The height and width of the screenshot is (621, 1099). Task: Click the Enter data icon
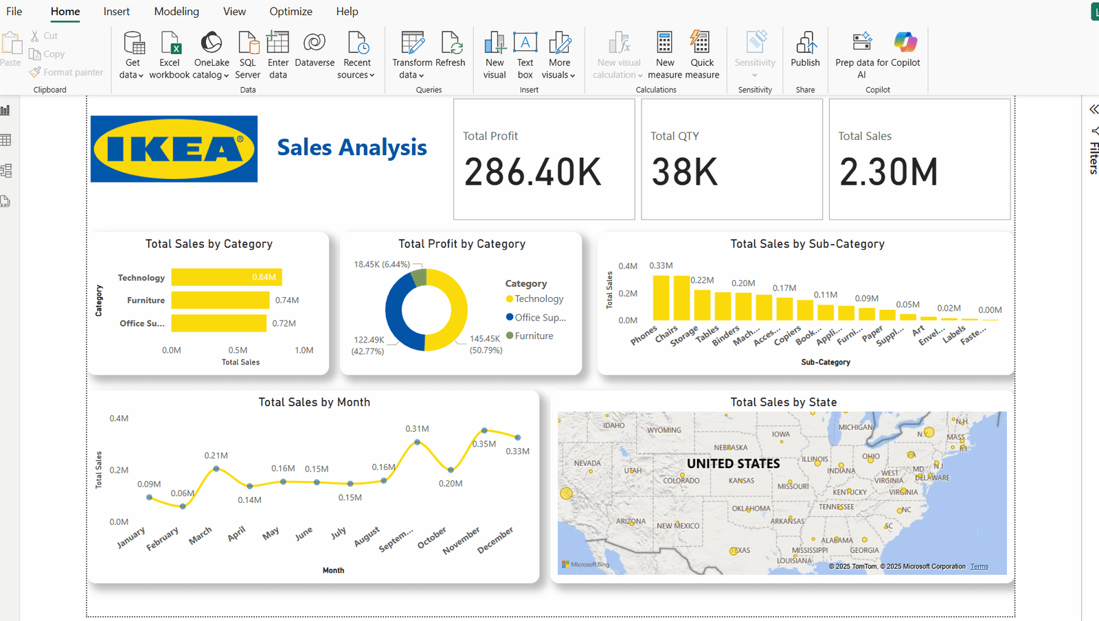click(x=277, y=43)
